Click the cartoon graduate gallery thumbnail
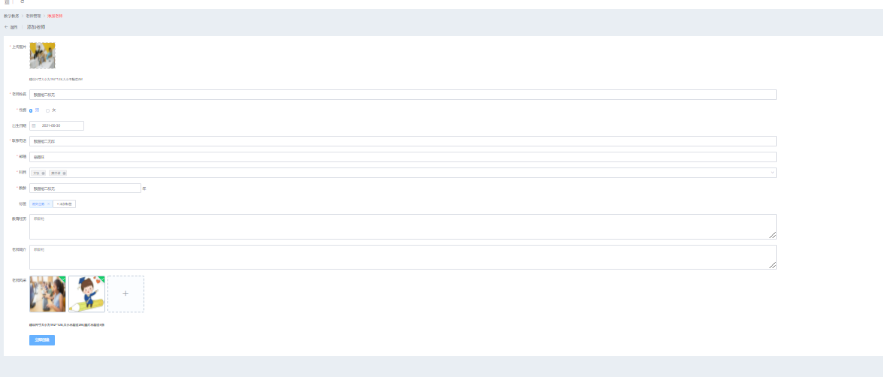This screenshot has height=377, width=883. tap(86, 294)
